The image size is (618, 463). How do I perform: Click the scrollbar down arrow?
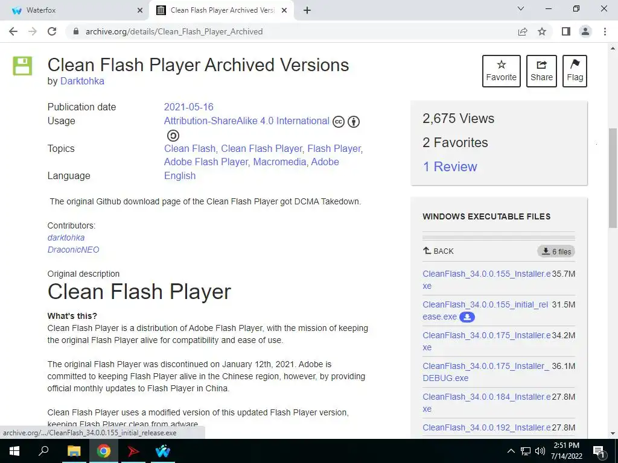pyautogui.click(x=613, y=433)
